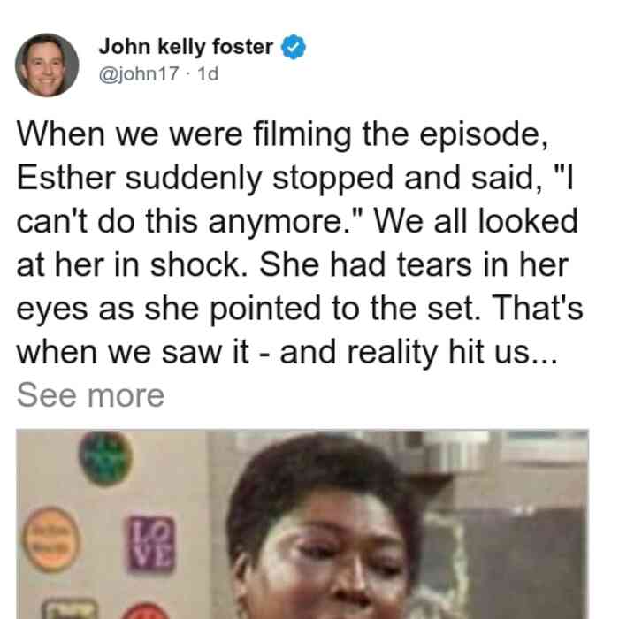
Task: Visit the @john17 handle
Action: pos(139,73)
